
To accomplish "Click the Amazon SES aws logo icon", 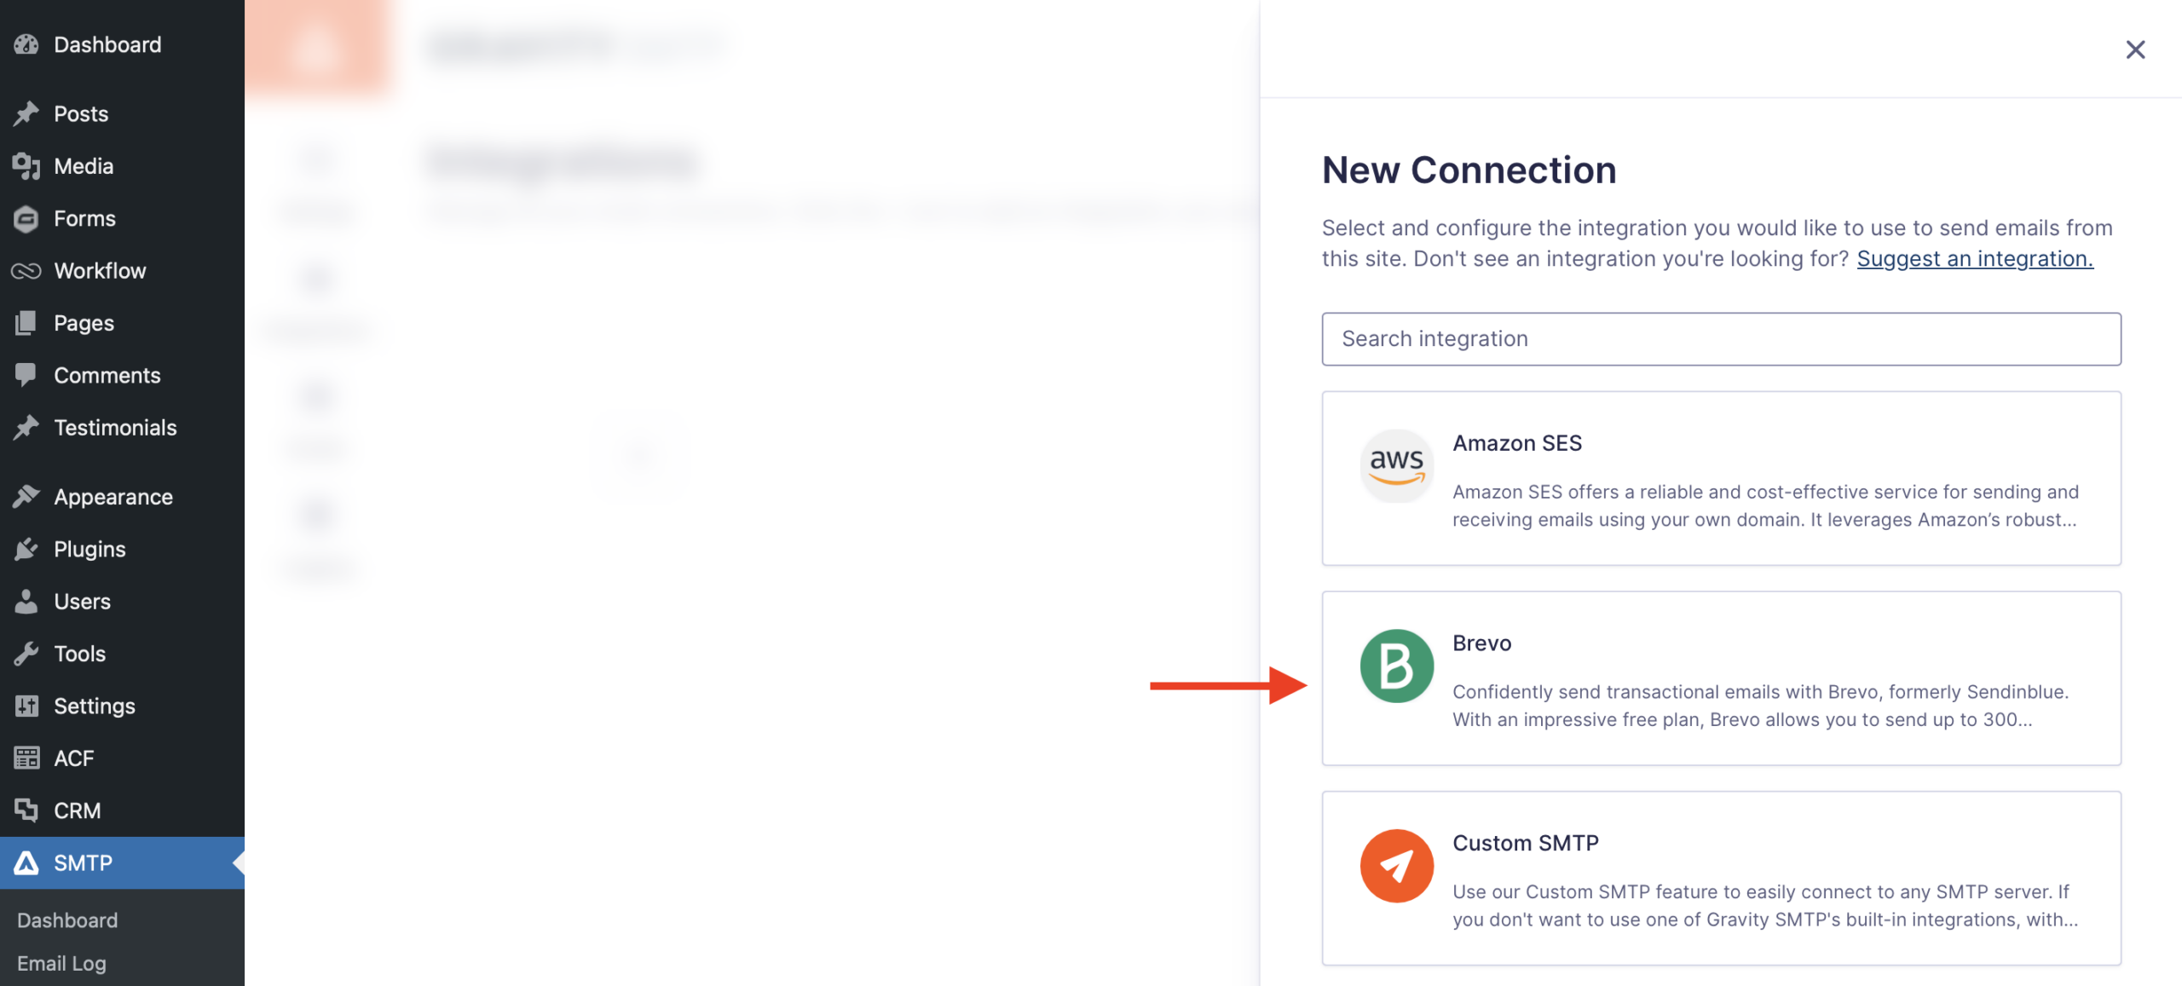I will 1396,465.
